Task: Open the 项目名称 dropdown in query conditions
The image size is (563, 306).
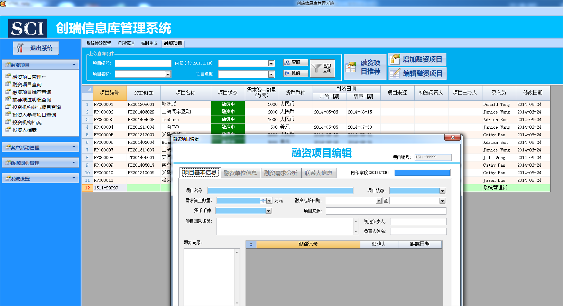Action: tap(168, 74)
